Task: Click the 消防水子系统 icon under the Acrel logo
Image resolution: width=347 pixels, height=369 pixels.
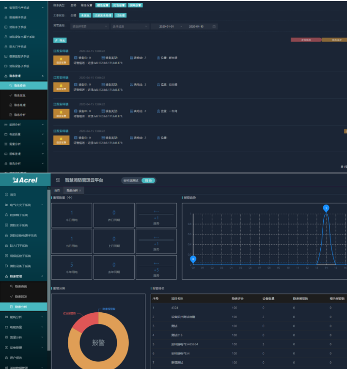Action: pyautogui.click(x=6, y=225)
